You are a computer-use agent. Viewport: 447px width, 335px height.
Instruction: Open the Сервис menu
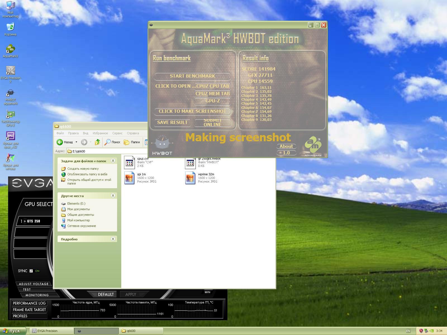(x=117, y=133)
